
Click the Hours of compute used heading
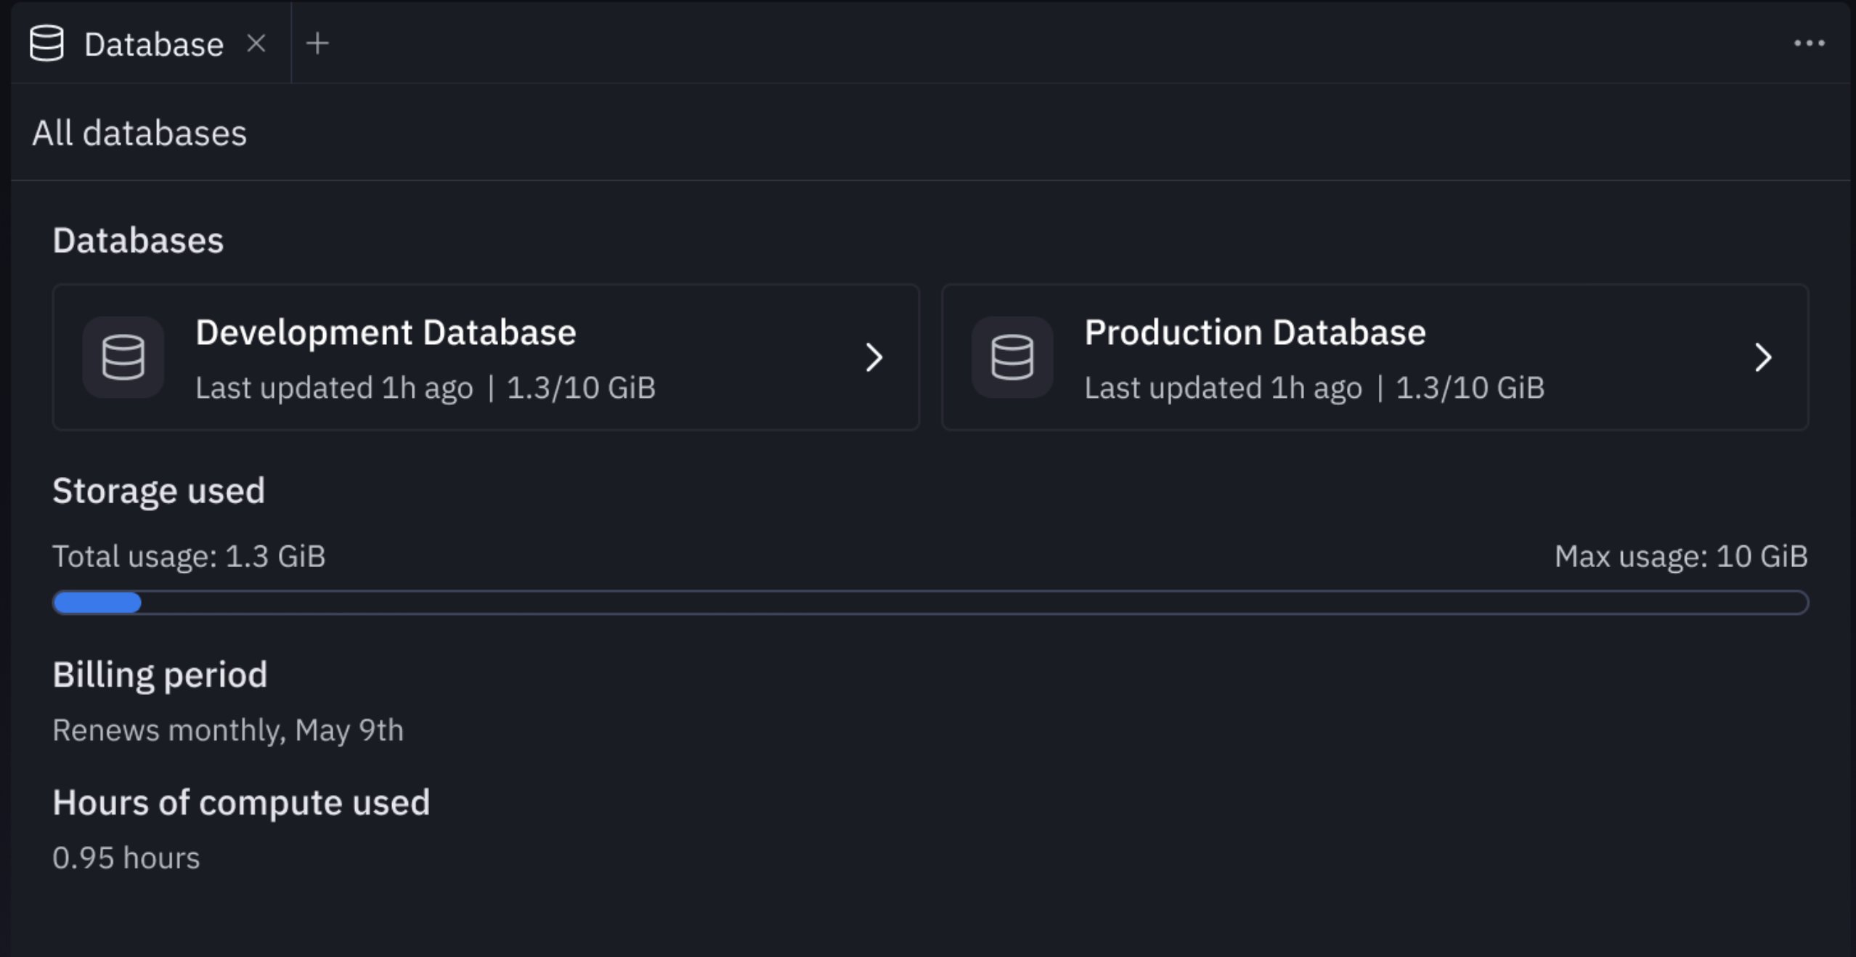[241, 803]
